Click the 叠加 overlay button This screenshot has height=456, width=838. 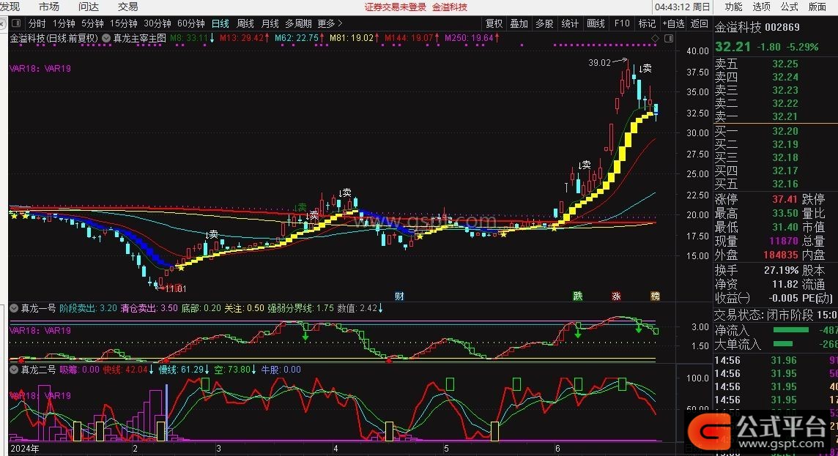click(x=519, y=23)
